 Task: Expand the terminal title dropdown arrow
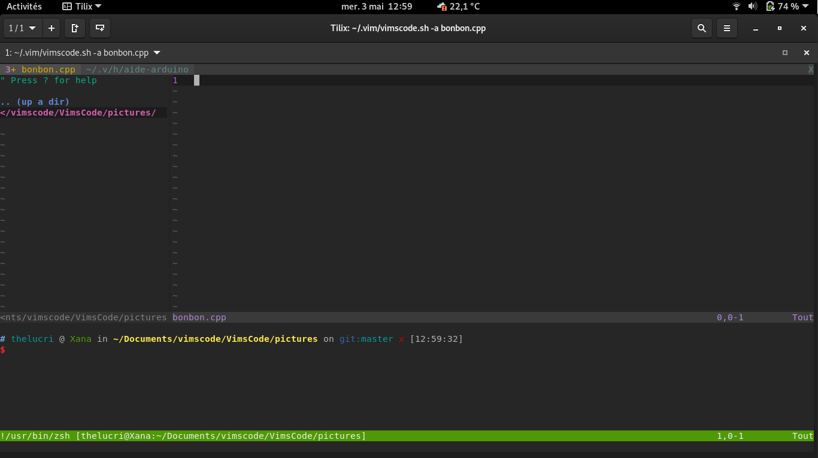(x=157, y=53)
